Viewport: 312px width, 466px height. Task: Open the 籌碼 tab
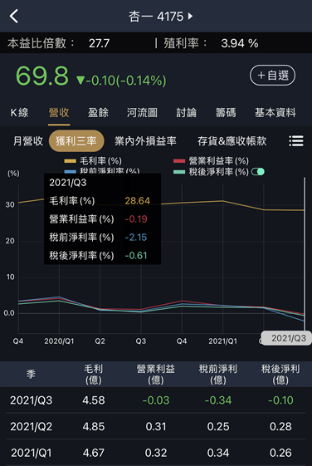point(226,113)
